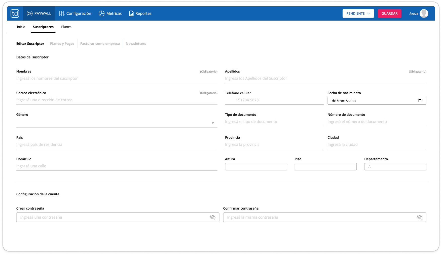Image resolution: width=442 pixels, height=255 pixels.
Task: Open Configuración sliders menu
Action: click(75, 13)
